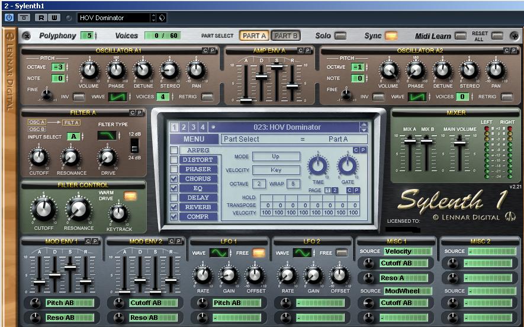Switch arpeggiator to page 2

[335, 190]
